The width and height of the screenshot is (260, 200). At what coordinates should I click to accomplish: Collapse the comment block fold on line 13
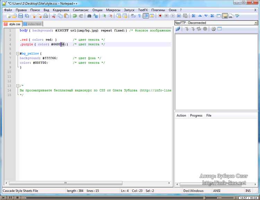coord(17,85)
